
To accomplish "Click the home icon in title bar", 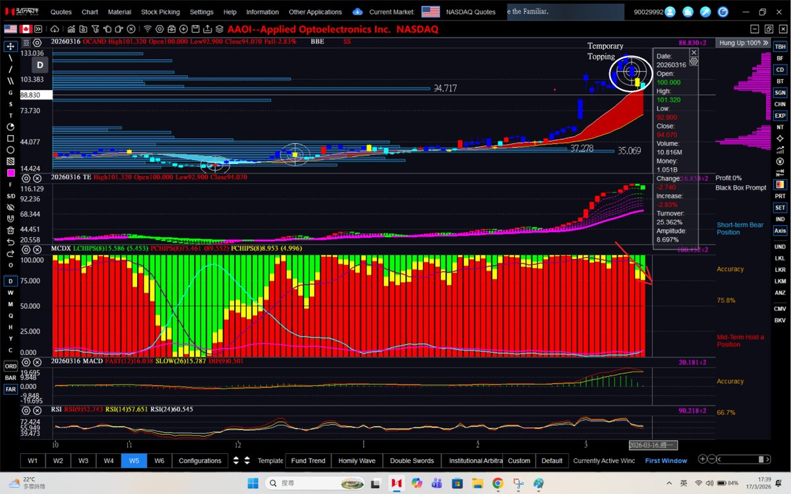I will (688, 12).
